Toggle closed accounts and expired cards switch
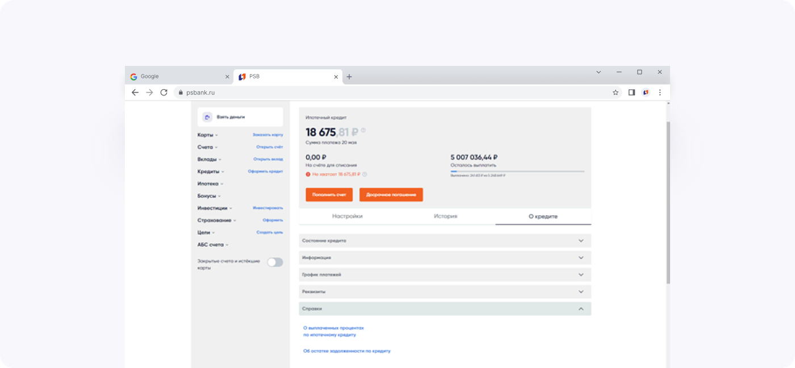This screenshot has height=368, width=795. (x=275, y=262)
